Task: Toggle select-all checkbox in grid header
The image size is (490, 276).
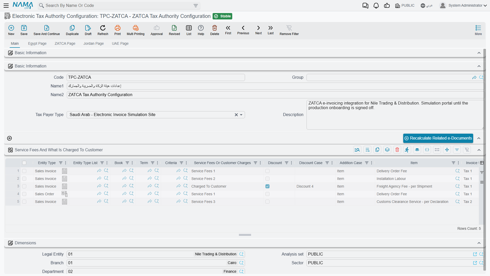Action: coord(24,163)
